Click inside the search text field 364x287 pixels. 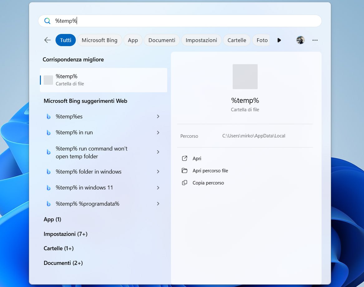coord(187,21)
